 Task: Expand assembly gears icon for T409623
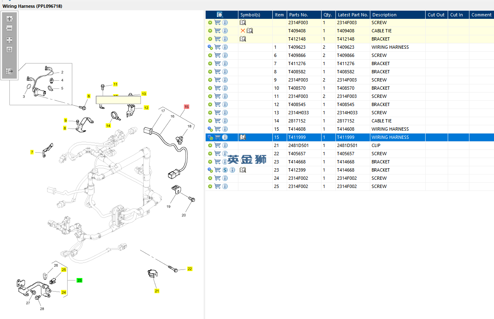click(x=210, y=47)
